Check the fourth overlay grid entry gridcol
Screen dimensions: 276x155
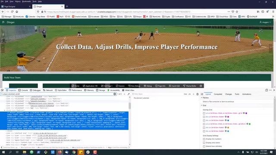pos(204,124)
